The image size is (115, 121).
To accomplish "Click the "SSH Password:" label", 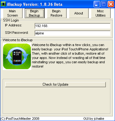I will [17, 33].
